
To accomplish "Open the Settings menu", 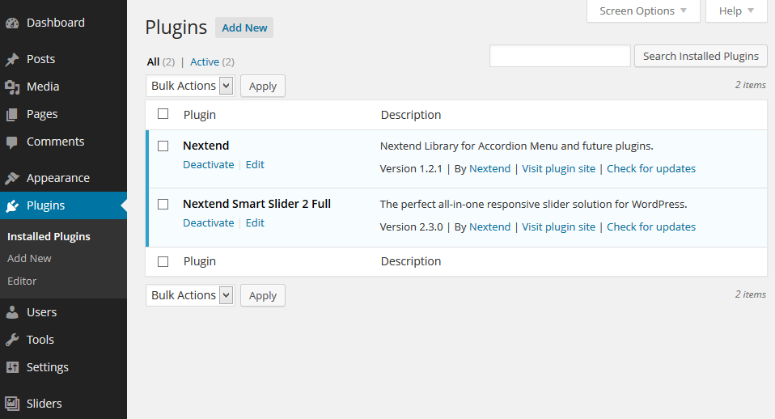I will pos(48,367).
